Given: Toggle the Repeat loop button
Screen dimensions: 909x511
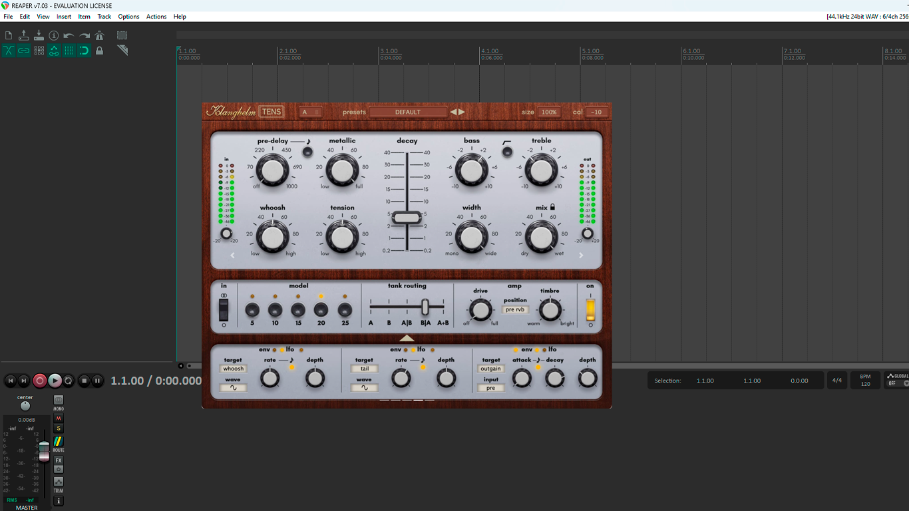Looking at the screenshot, I should pos(69,381).
